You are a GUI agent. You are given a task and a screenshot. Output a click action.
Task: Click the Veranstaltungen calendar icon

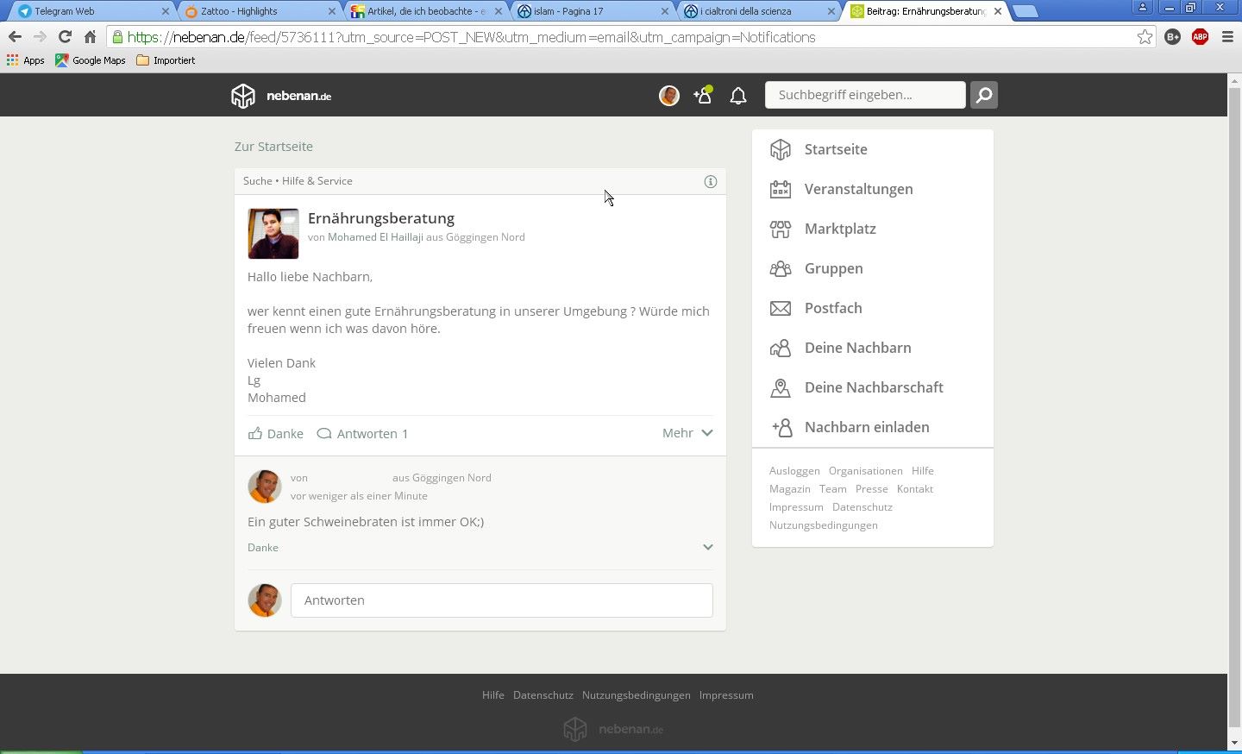click(x=781, y=189)
